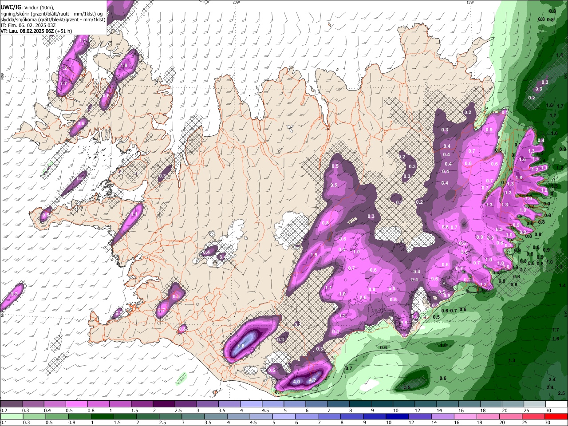Click the '4.5' label in the top legend row
This screenshot has width=568, height=426.
pos(266,410)
